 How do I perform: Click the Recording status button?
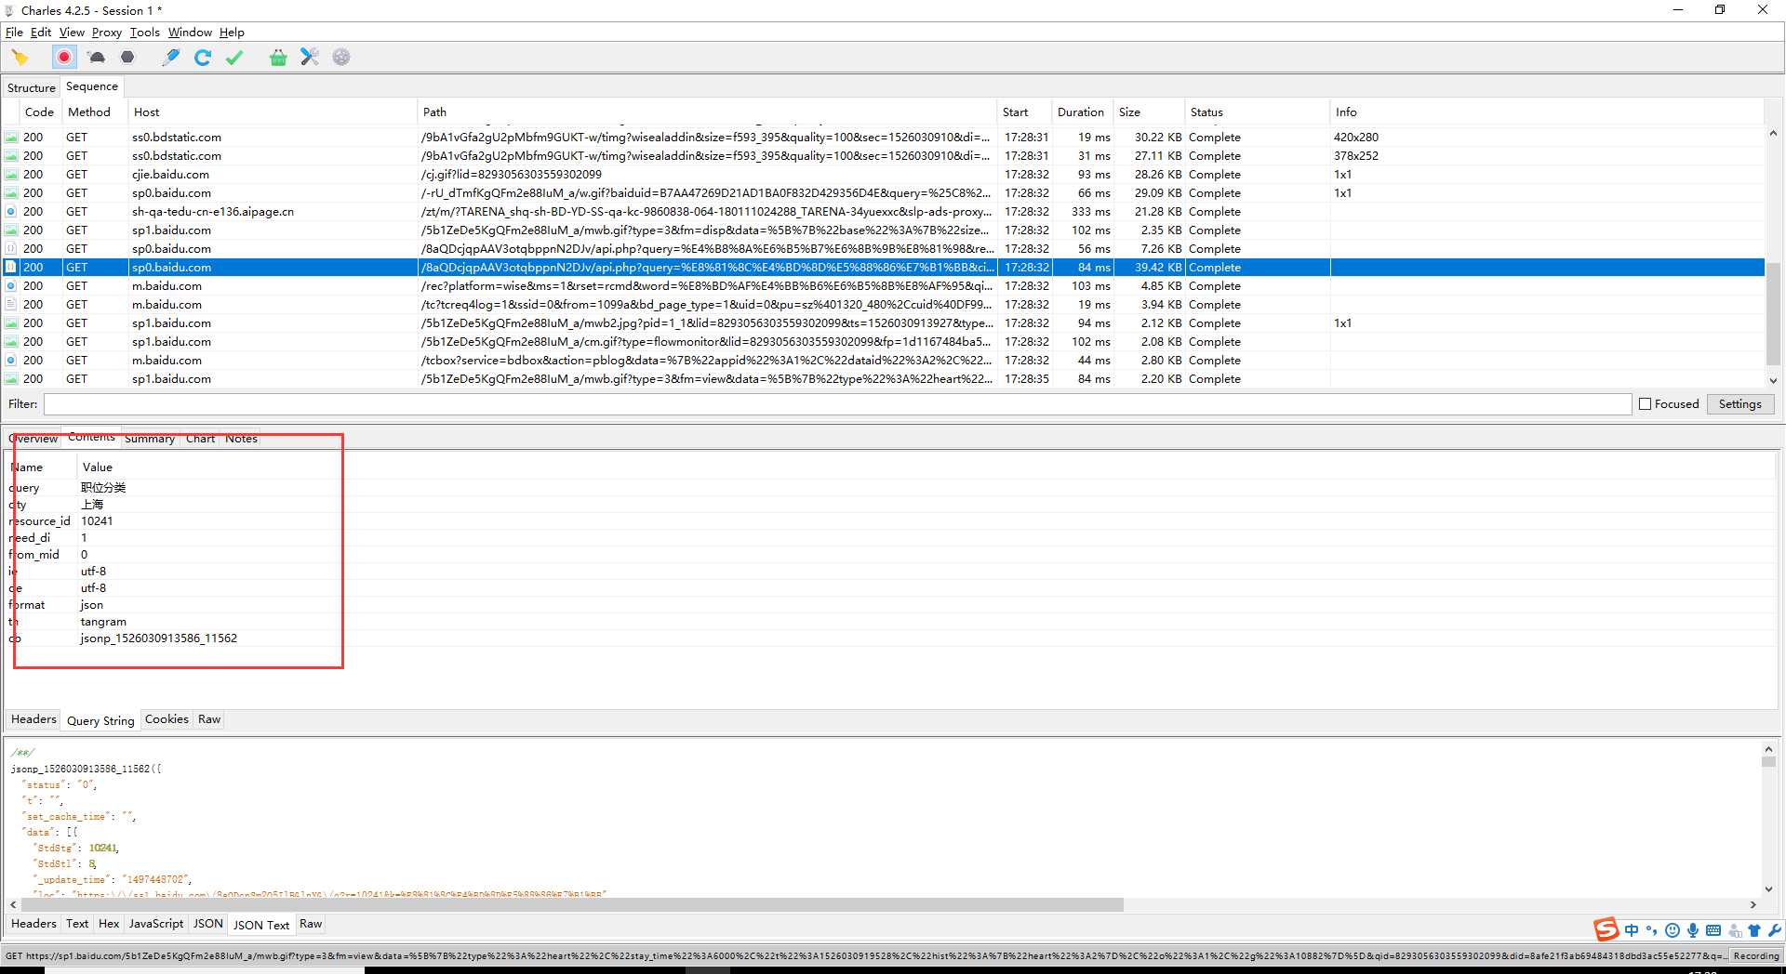tap(1756, 955)
